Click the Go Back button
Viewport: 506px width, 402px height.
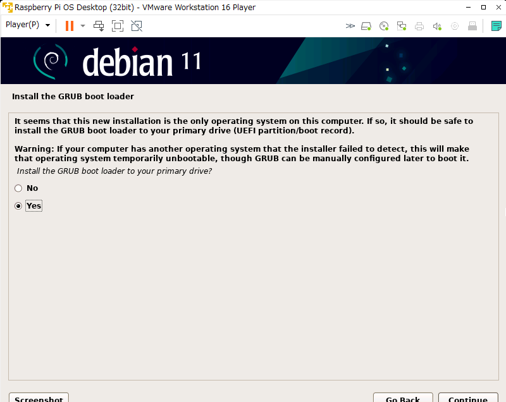[x=403, y=398]
